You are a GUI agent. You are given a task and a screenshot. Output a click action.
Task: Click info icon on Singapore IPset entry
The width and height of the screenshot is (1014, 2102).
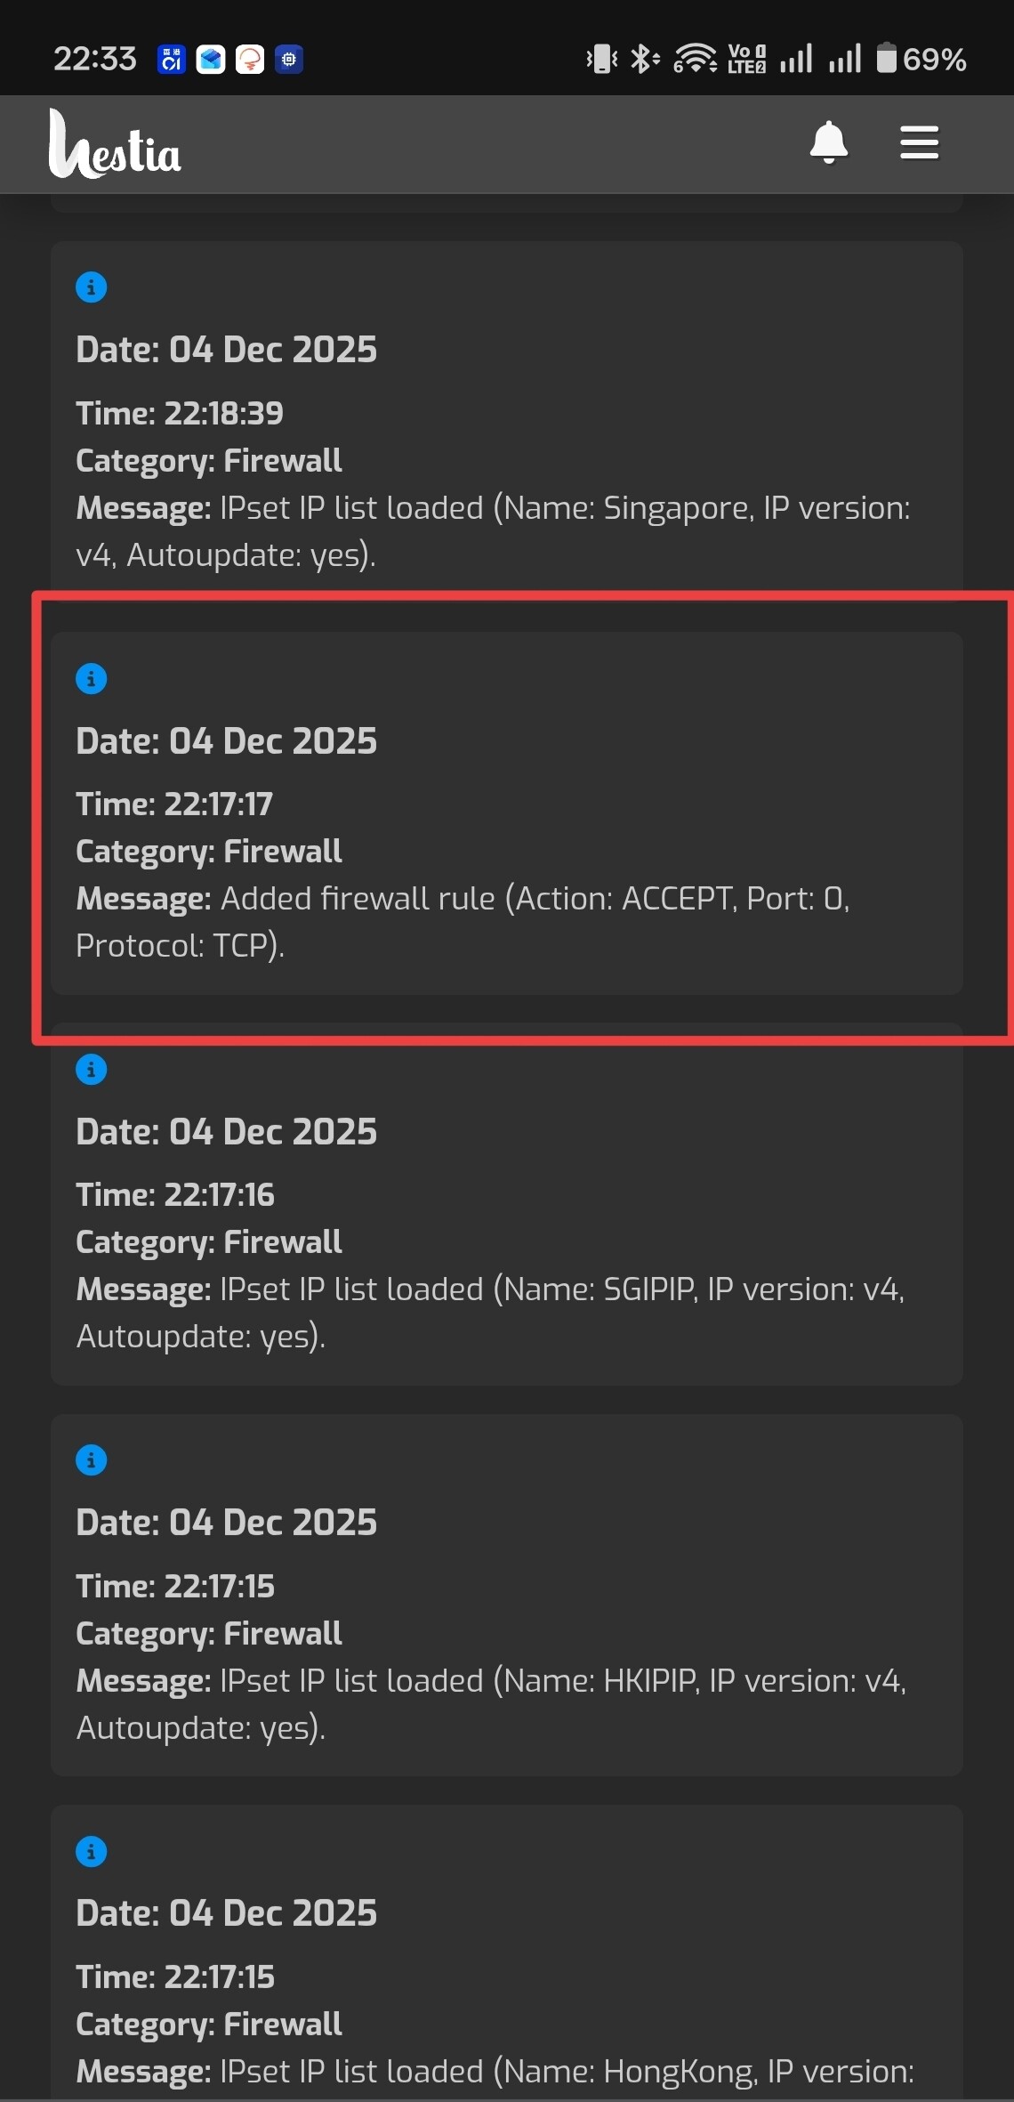point(92,287)
